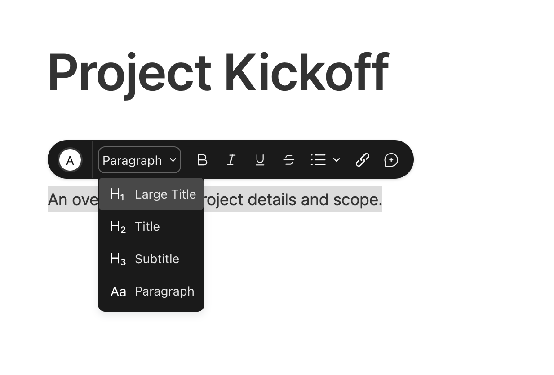Expand list type options chevron

[x=337, y=160]
